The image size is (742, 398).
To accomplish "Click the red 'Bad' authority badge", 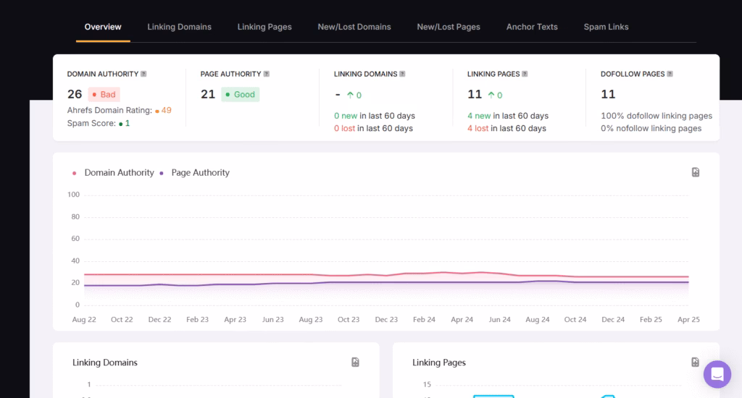I will [x=104, y=94].
